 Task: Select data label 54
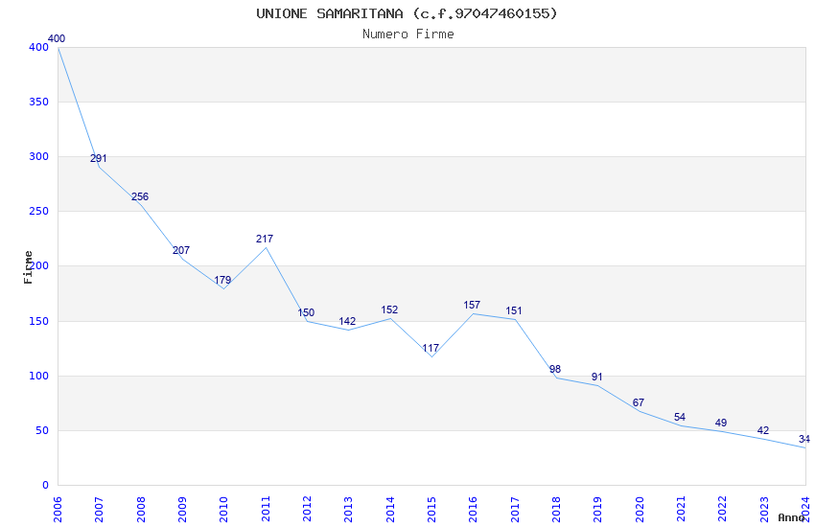pos(680,418)
